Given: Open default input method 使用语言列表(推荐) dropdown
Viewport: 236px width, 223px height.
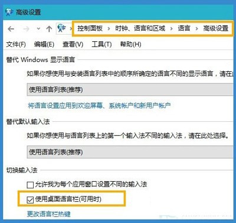Looking at the screenshot, I should tap(130, 152).
